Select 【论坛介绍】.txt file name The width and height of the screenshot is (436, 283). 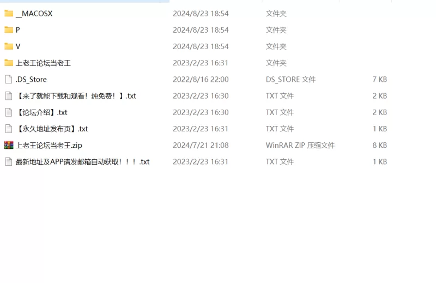(41, 112)
